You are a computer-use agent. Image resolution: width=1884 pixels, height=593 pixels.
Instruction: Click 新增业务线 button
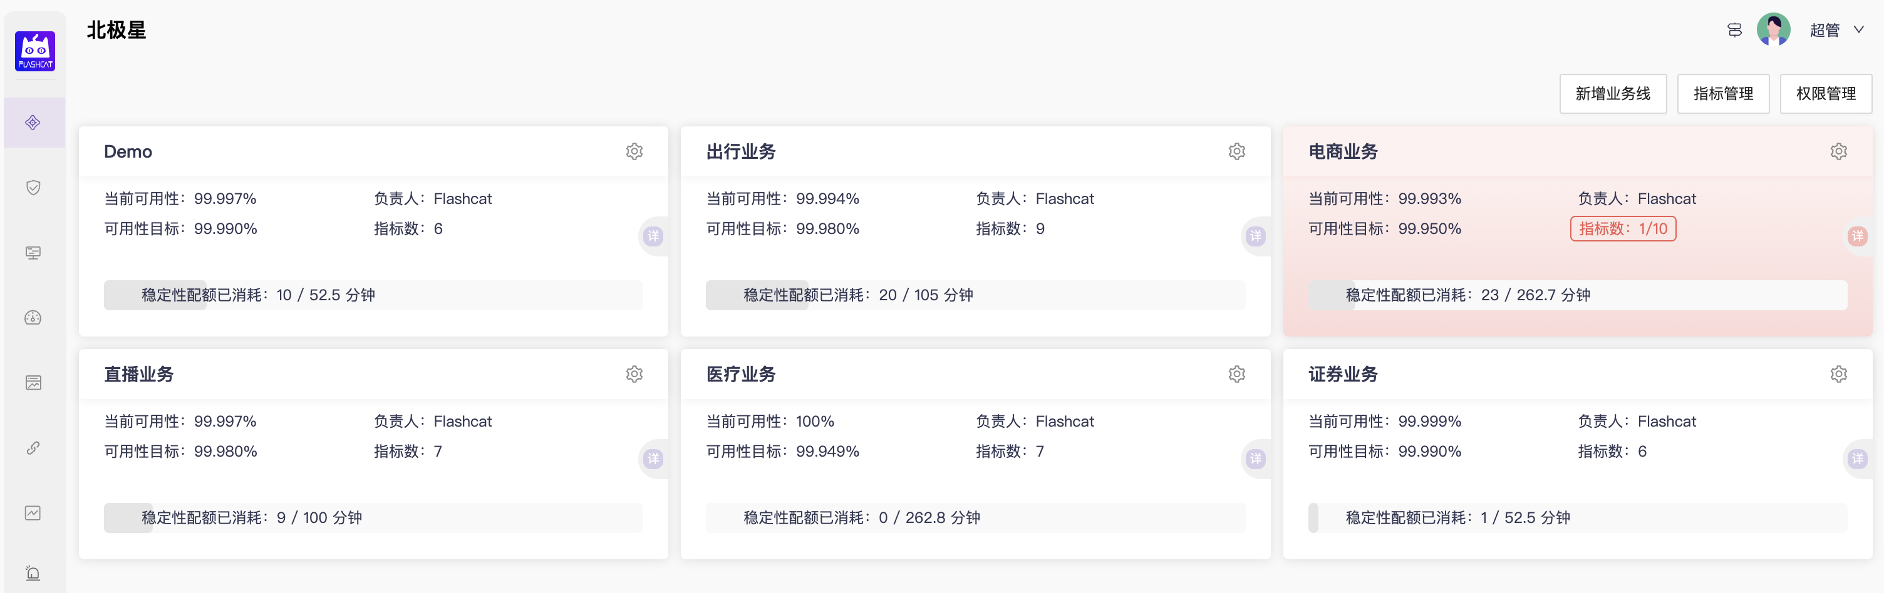tap(1612, 93)
